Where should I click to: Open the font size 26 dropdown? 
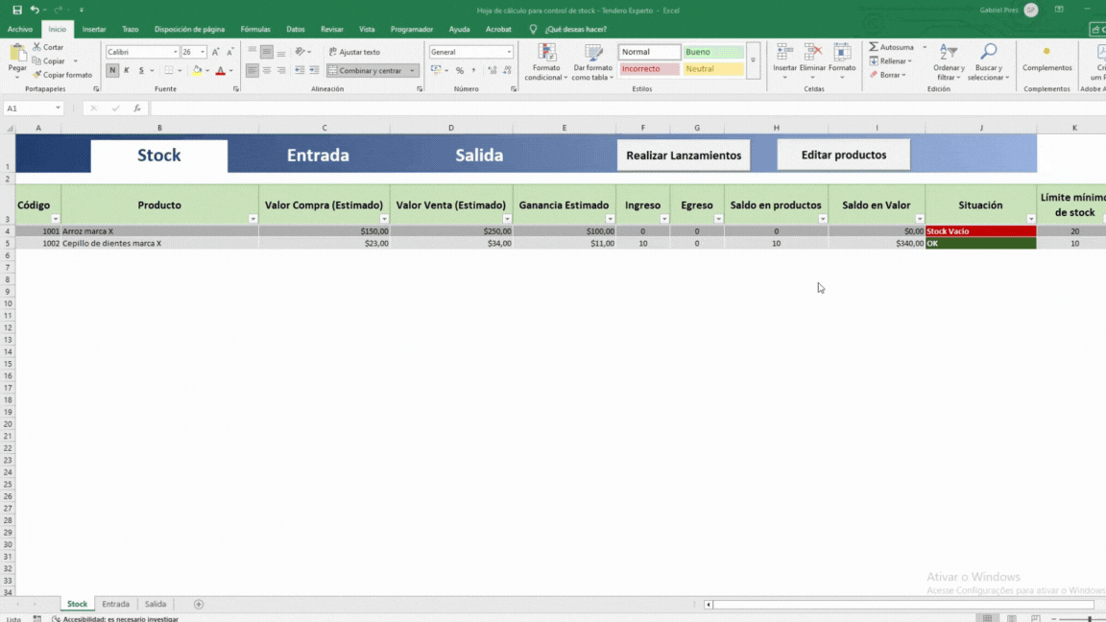coord(203,52)
